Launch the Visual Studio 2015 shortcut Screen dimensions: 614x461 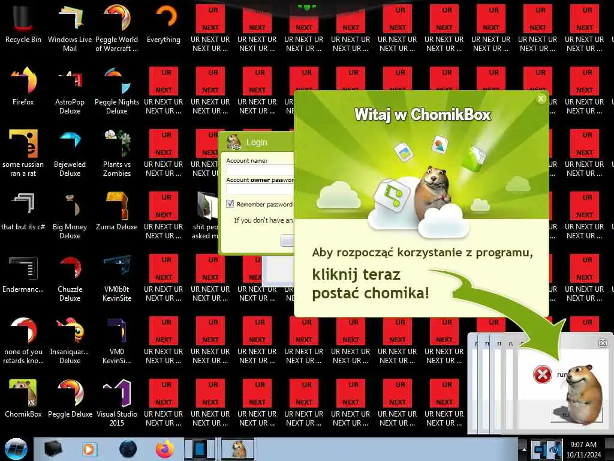117,403
